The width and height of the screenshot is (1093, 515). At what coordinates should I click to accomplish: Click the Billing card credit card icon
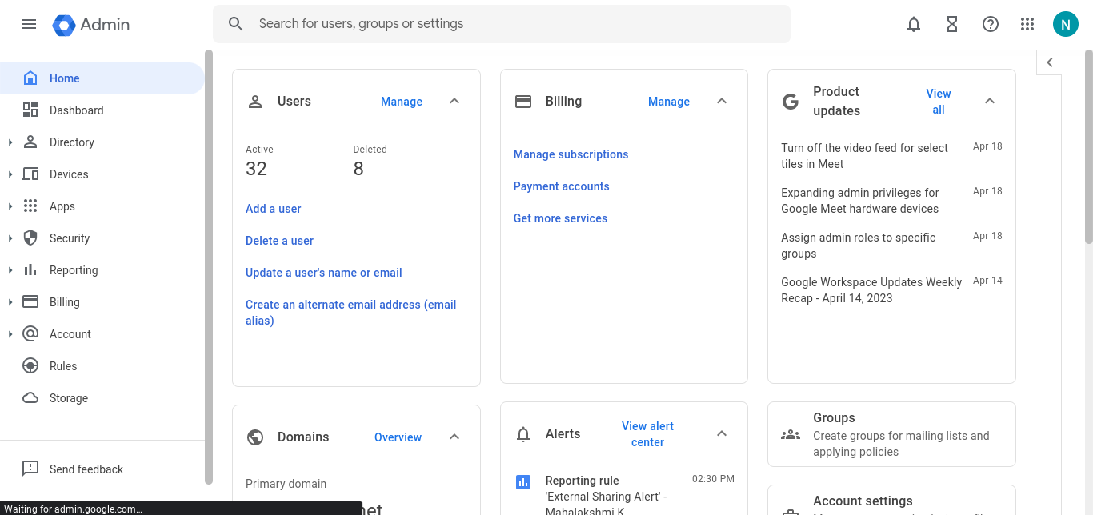pos(523,102)
